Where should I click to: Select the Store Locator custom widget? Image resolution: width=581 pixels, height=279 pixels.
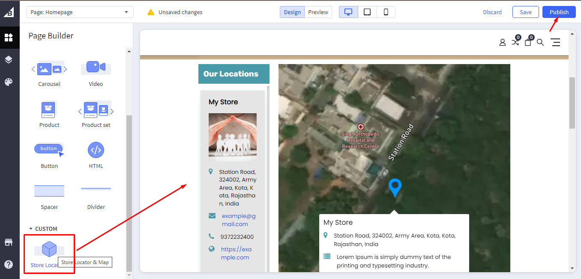coord(49,254)
